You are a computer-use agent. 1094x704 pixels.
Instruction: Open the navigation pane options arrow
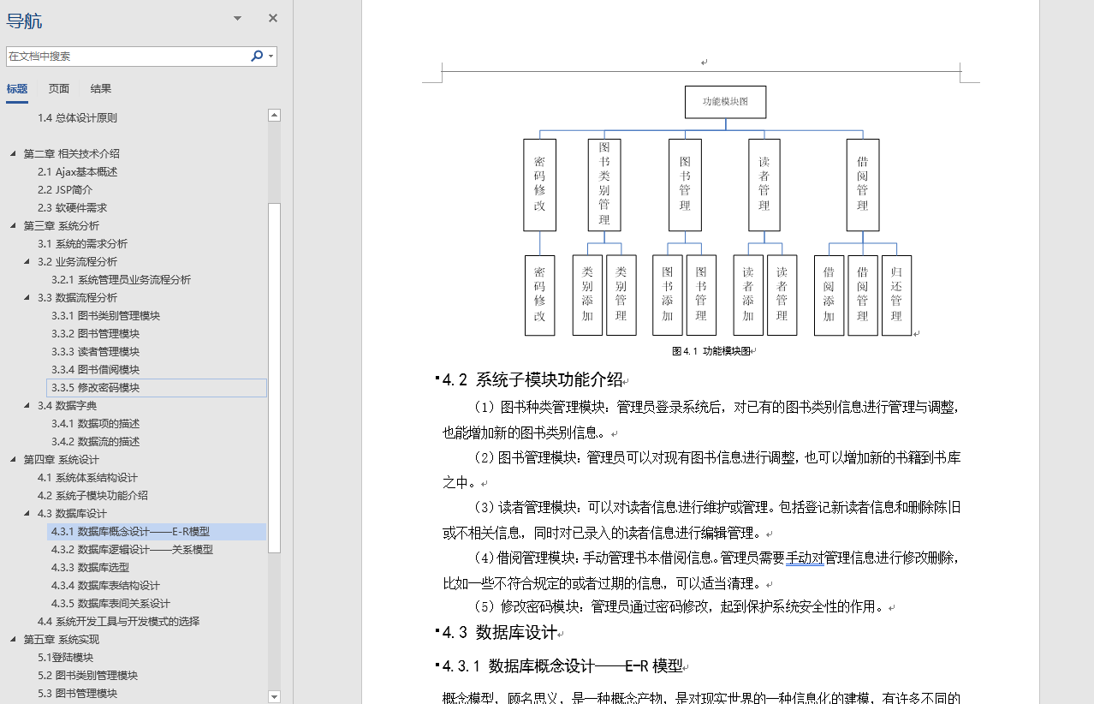(x=236, y=18)
